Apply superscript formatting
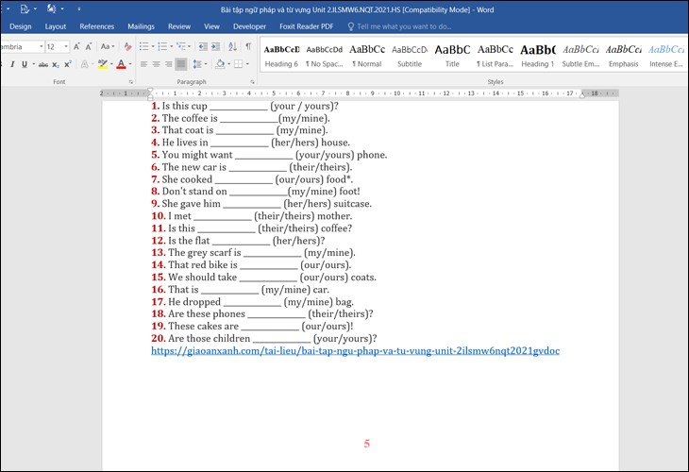689x472 pixels. [x=68, y=64]
